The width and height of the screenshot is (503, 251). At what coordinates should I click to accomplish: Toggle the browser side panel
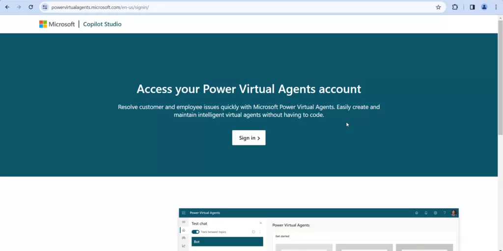pyautogui.click(x=472, y=7)
